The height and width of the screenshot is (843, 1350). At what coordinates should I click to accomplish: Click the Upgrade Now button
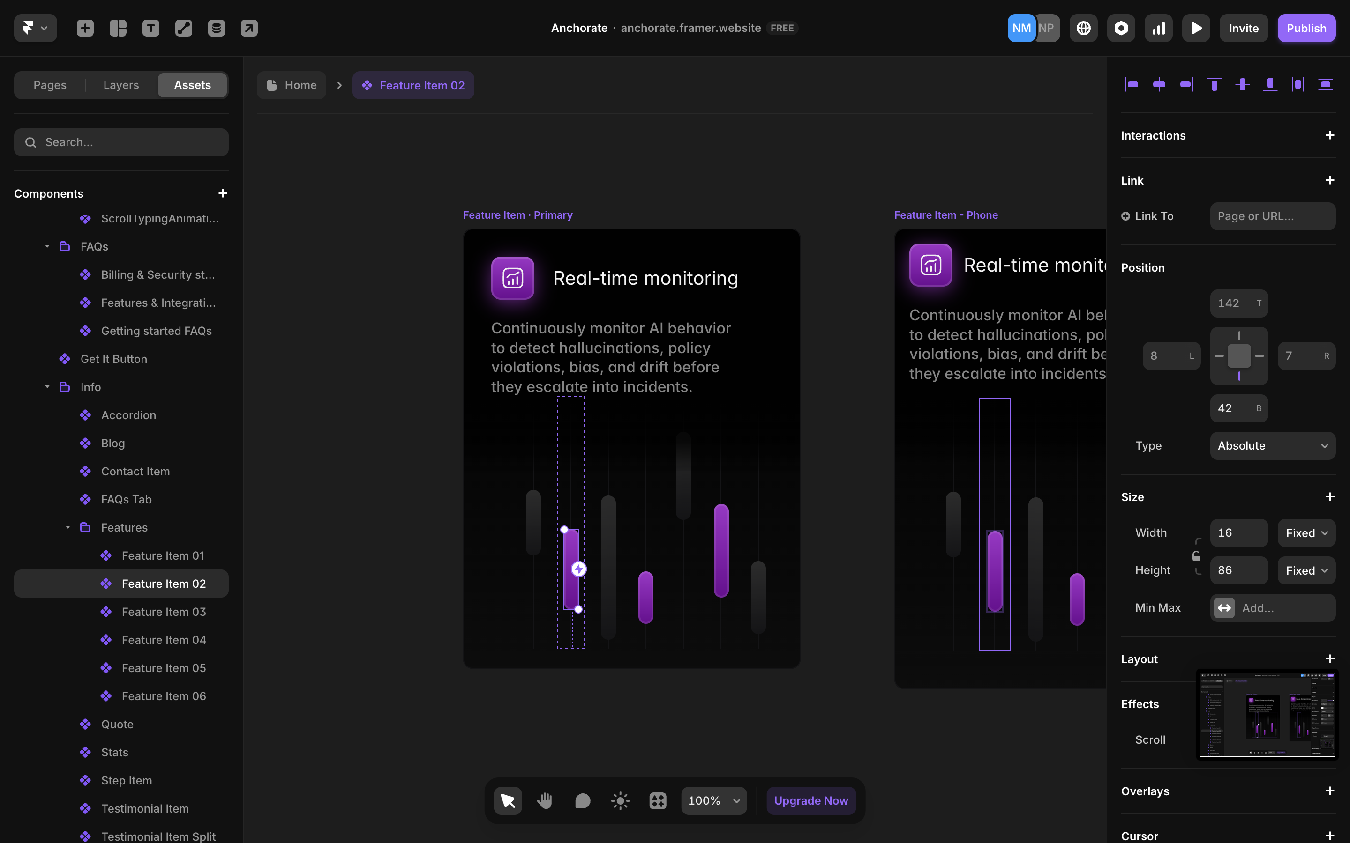click(x=810, y=801)
